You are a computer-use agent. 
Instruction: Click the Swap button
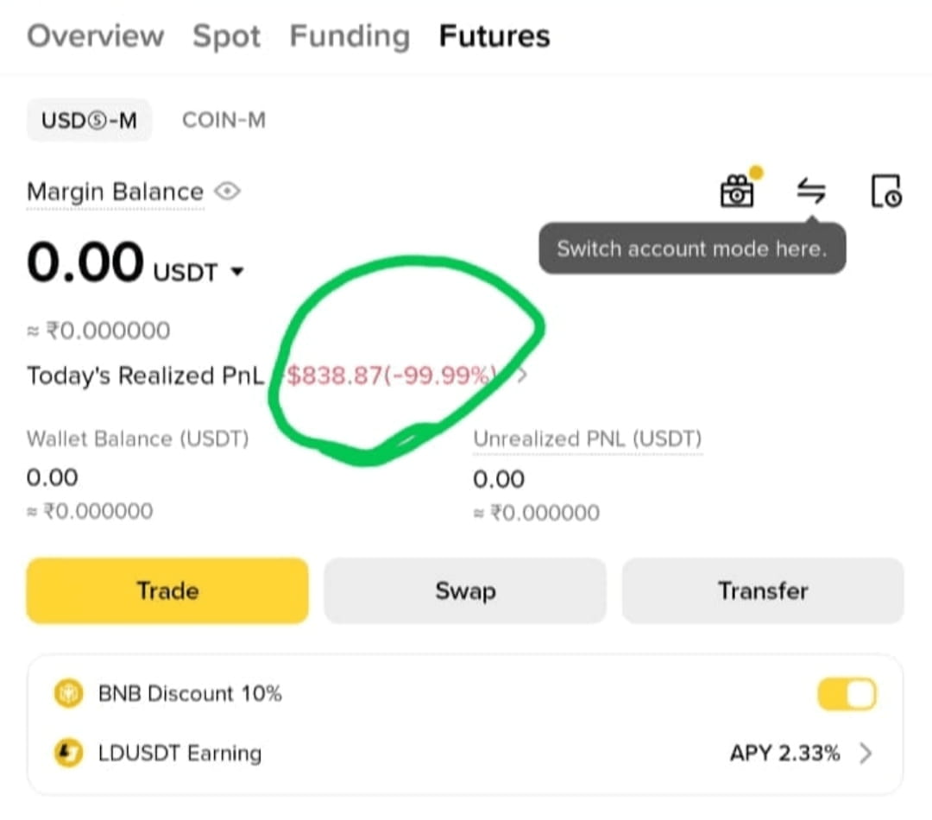pos(465,590)
